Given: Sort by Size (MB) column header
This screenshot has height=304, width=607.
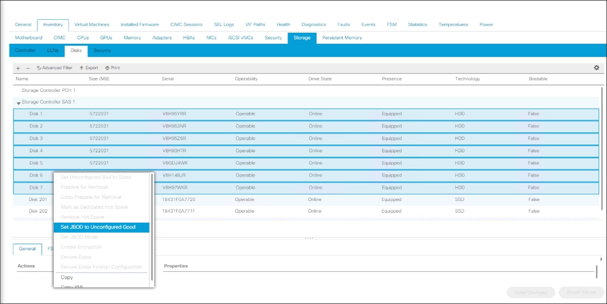Looking at the screenshot, I should coord(99,79).
